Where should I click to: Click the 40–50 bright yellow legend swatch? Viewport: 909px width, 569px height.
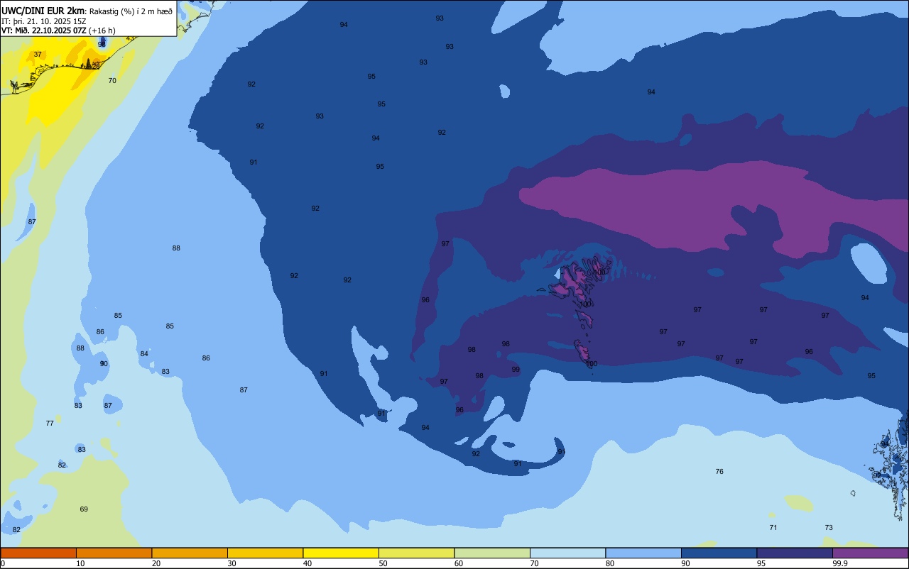tap(341, 553)
